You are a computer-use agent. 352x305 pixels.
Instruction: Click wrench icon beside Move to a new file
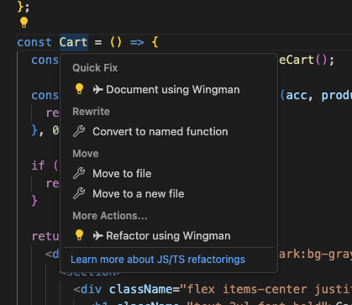tap(79, 193)
